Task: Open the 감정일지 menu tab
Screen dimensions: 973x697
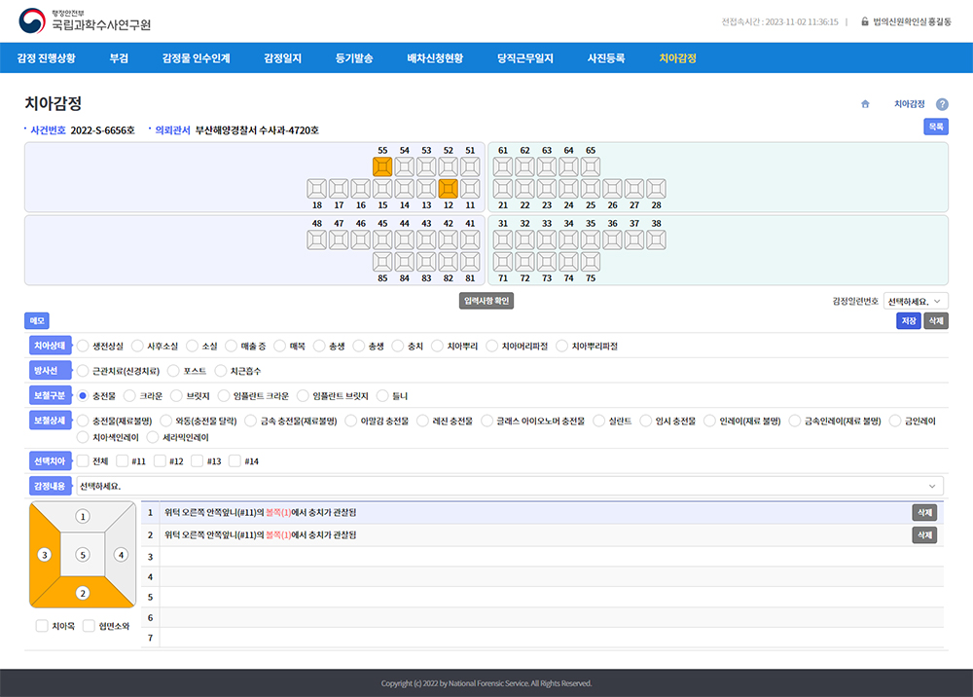Action: 282,58
